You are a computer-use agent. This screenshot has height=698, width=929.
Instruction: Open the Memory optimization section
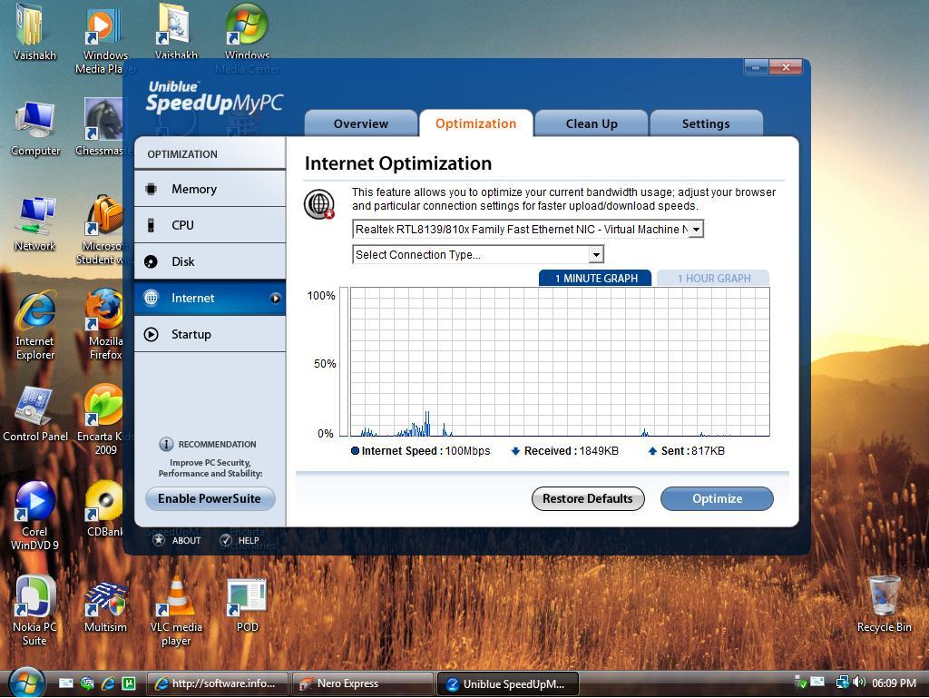(x=193, y=189)
